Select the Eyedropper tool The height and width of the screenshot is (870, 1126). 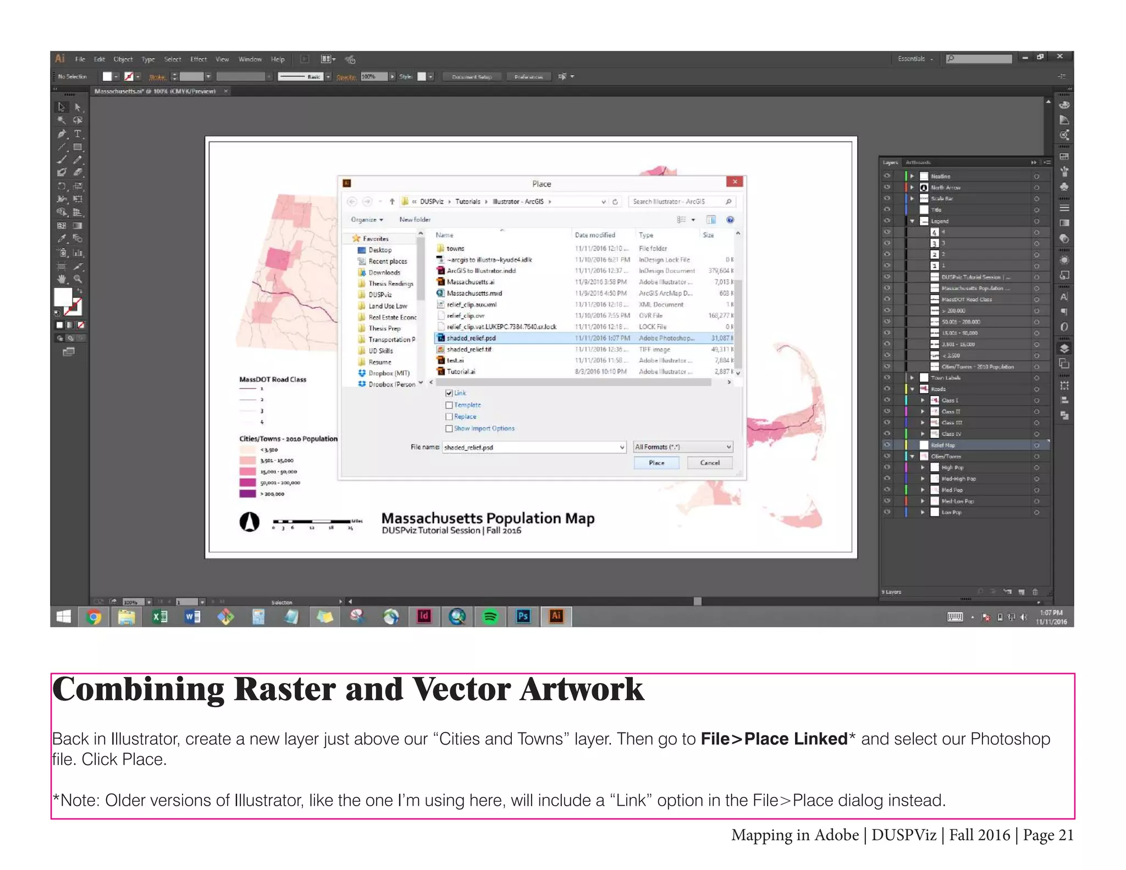pyautogui.click(x=62, y=239)
